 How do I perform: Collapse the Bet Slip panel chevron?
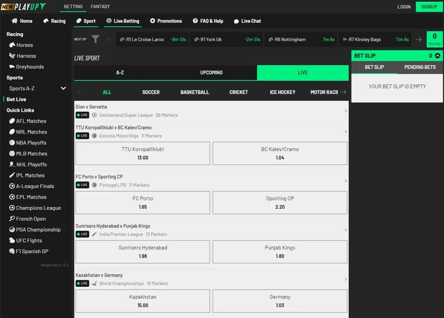(x=437, y=56)
